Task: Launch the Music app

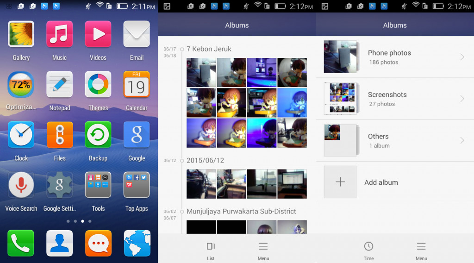Action: coord(59,34)
